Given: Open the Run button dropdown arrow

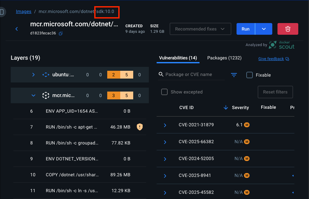Looking at the screenshot, I should 264,29.
